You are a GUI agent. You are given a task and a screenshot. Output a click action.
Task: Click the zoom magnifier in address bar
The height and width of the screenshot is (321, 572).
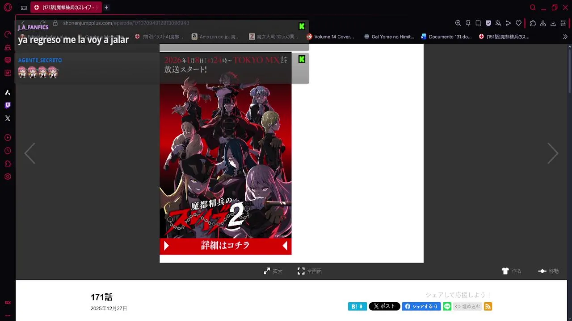(458, 23)
